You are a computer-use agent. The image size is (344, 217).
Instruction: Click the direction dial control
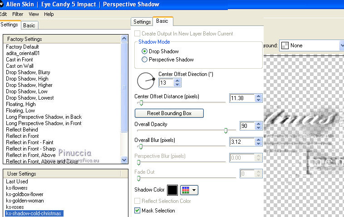coord(146,81)
